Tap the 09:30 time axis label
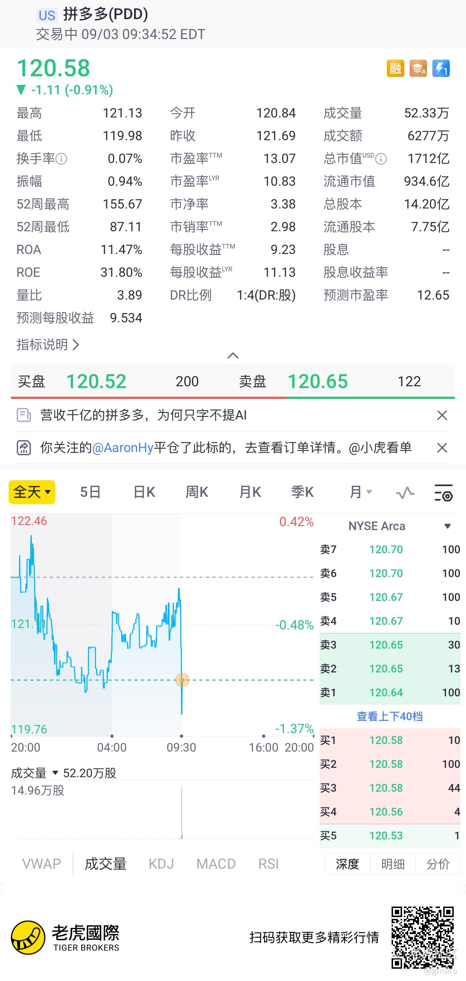Viewport: 466px width, 981px height. click(x=181, y=747)
